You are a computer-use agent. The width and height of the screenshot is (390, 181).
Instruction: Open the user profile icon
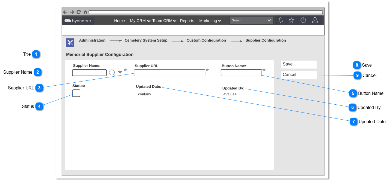pos(315,20)
